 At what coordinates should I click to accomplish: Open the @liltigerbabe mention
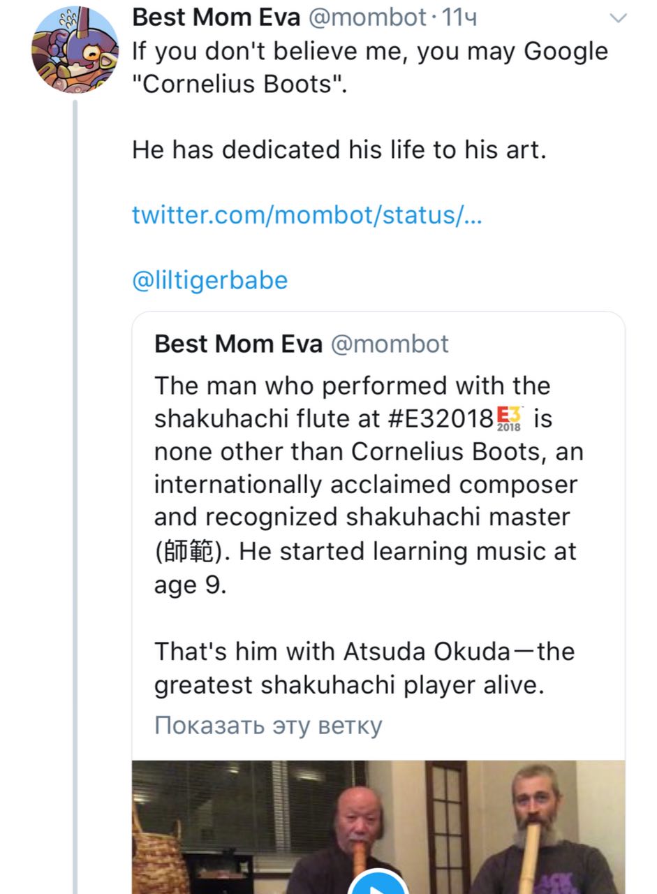(209, 280)
